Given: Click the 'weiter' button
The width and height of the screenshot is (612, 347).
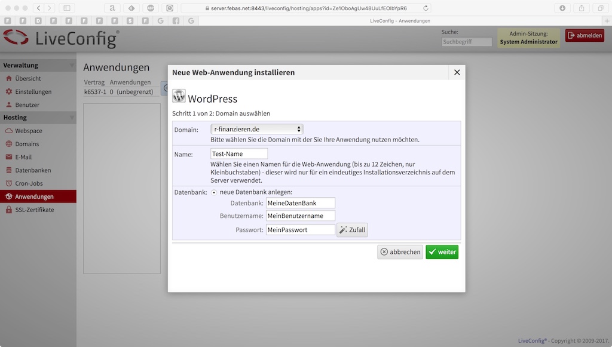Looking at the screenshot, I should [442, 252].
